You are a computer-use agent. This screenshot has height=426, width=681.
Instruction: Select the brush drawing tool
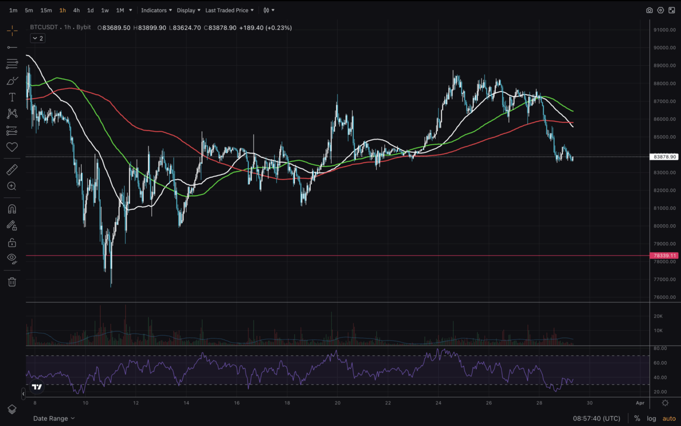(12, 80)
